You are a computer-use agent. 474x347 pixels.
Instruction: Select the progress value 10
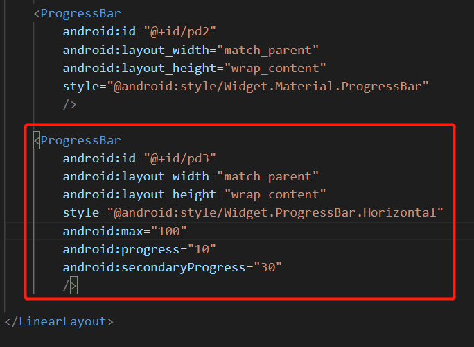point(202,250)
